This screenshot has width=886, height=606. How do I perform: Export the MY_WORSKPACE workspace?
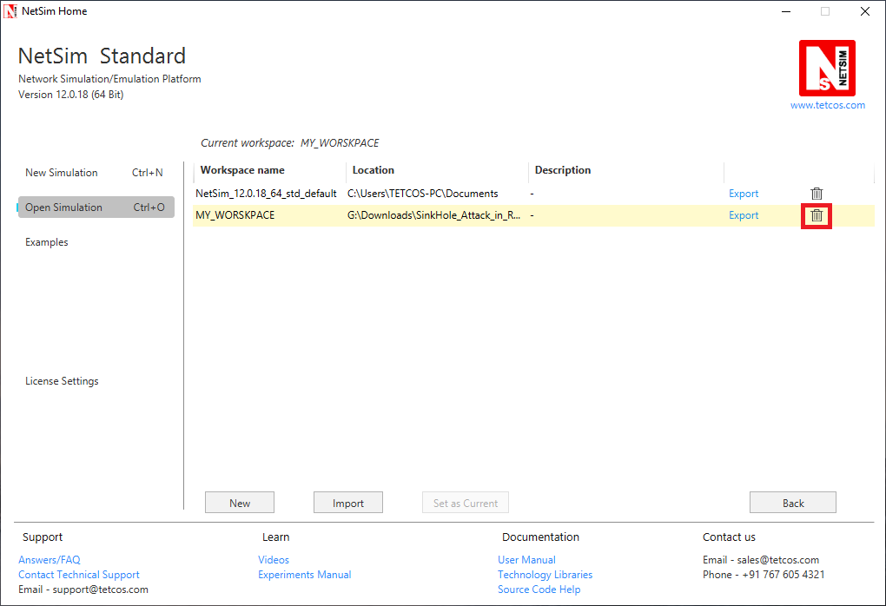tap(744, 214)
